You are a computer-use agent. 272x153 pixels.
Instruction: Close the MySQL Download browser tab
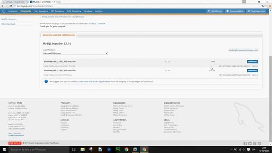54,2
